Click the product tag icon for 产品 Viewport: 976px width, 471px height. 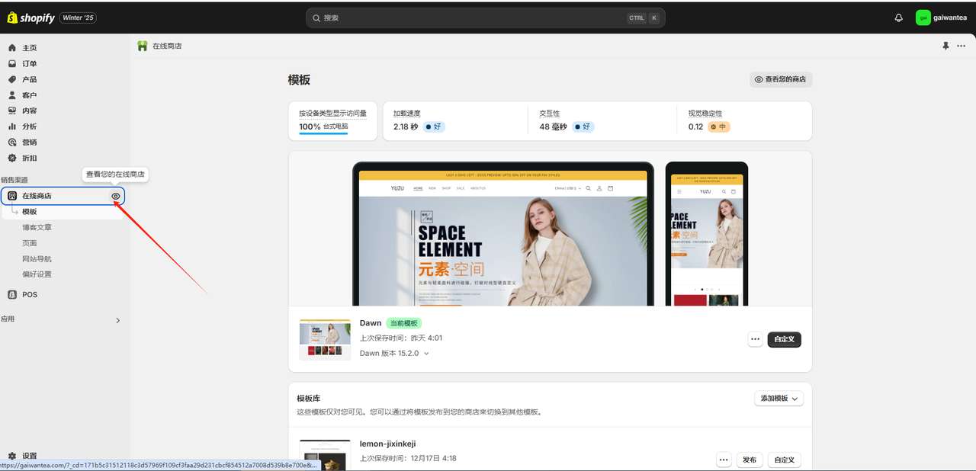[x=12, y=79]
